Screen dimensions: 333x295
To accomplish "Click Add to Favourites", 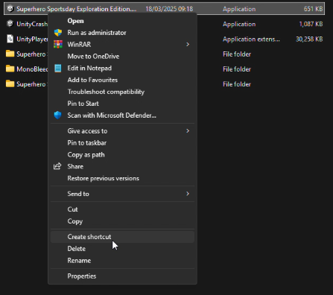I will pyautogui.click(x=122, y=80).
